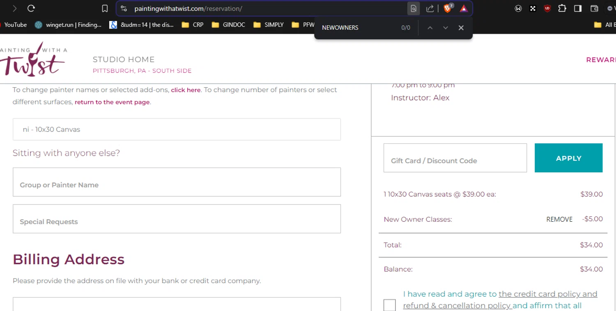Focus the Gift Card / Discount Code field

tap(455, 158)
